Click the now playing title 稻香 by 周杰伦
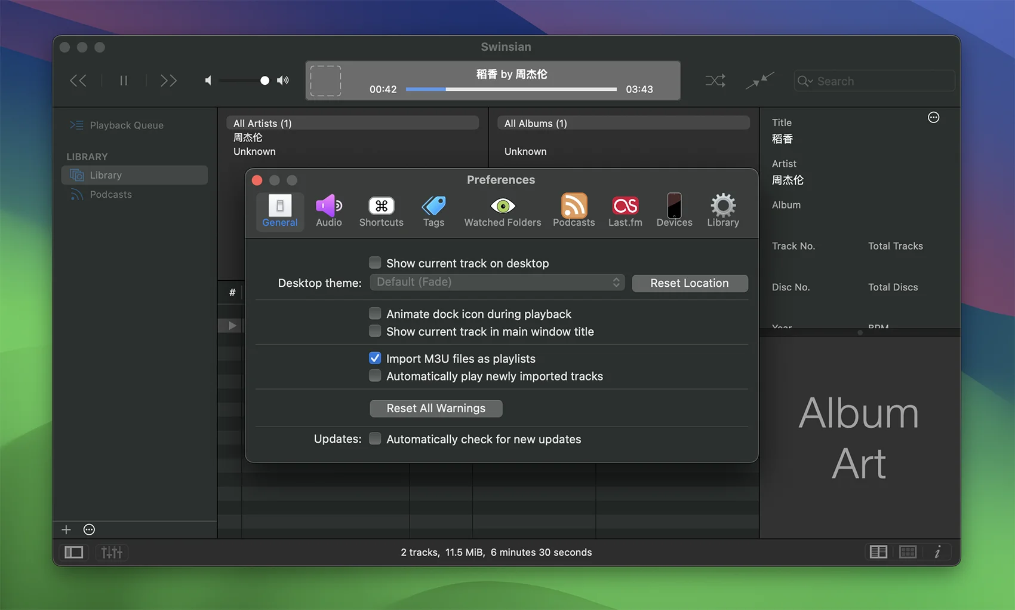This screenshot has height=610, width=1015. coord(512,74)
